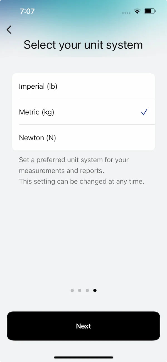Click divider line between Metric and Newton
Image resolution: width=167 pixels, height=362 pixels.
point(87,125)
